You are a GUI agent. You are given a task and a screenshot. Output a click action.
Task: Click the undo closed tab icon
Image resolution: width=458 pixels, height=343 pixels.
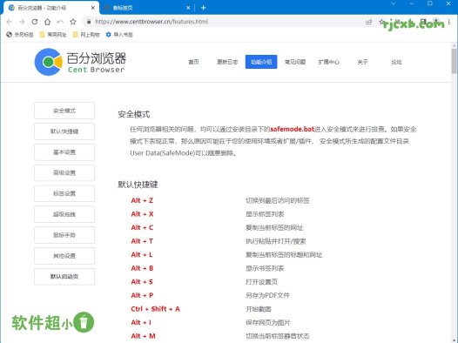click(60, 22)
